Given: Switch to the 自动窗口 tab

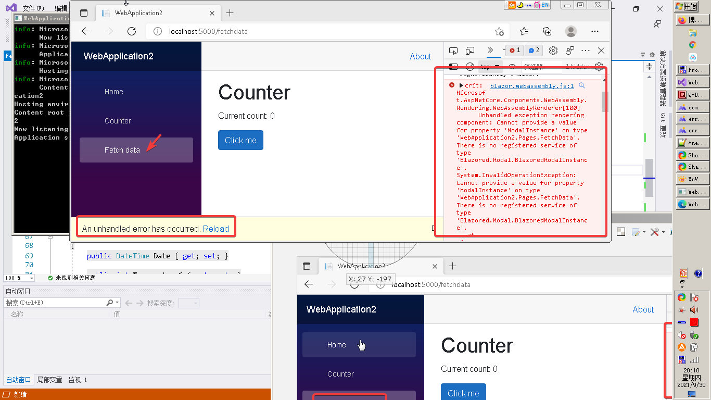Looking at the screenshot, I should click(18, 380).
